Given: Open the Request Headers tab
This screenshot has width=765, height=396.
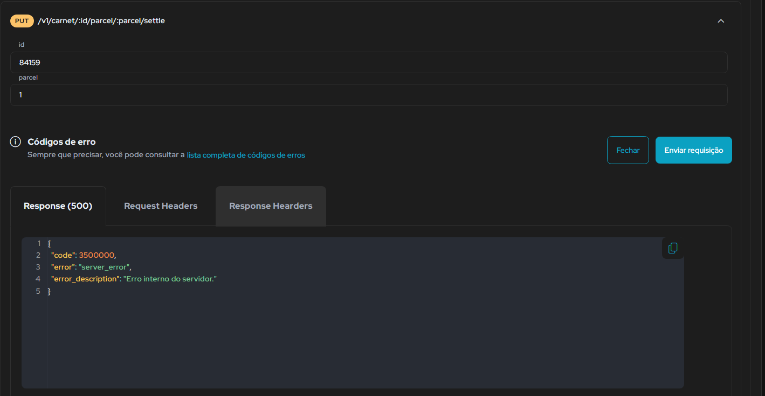Looking at the screenshot, I should (161, 206).
